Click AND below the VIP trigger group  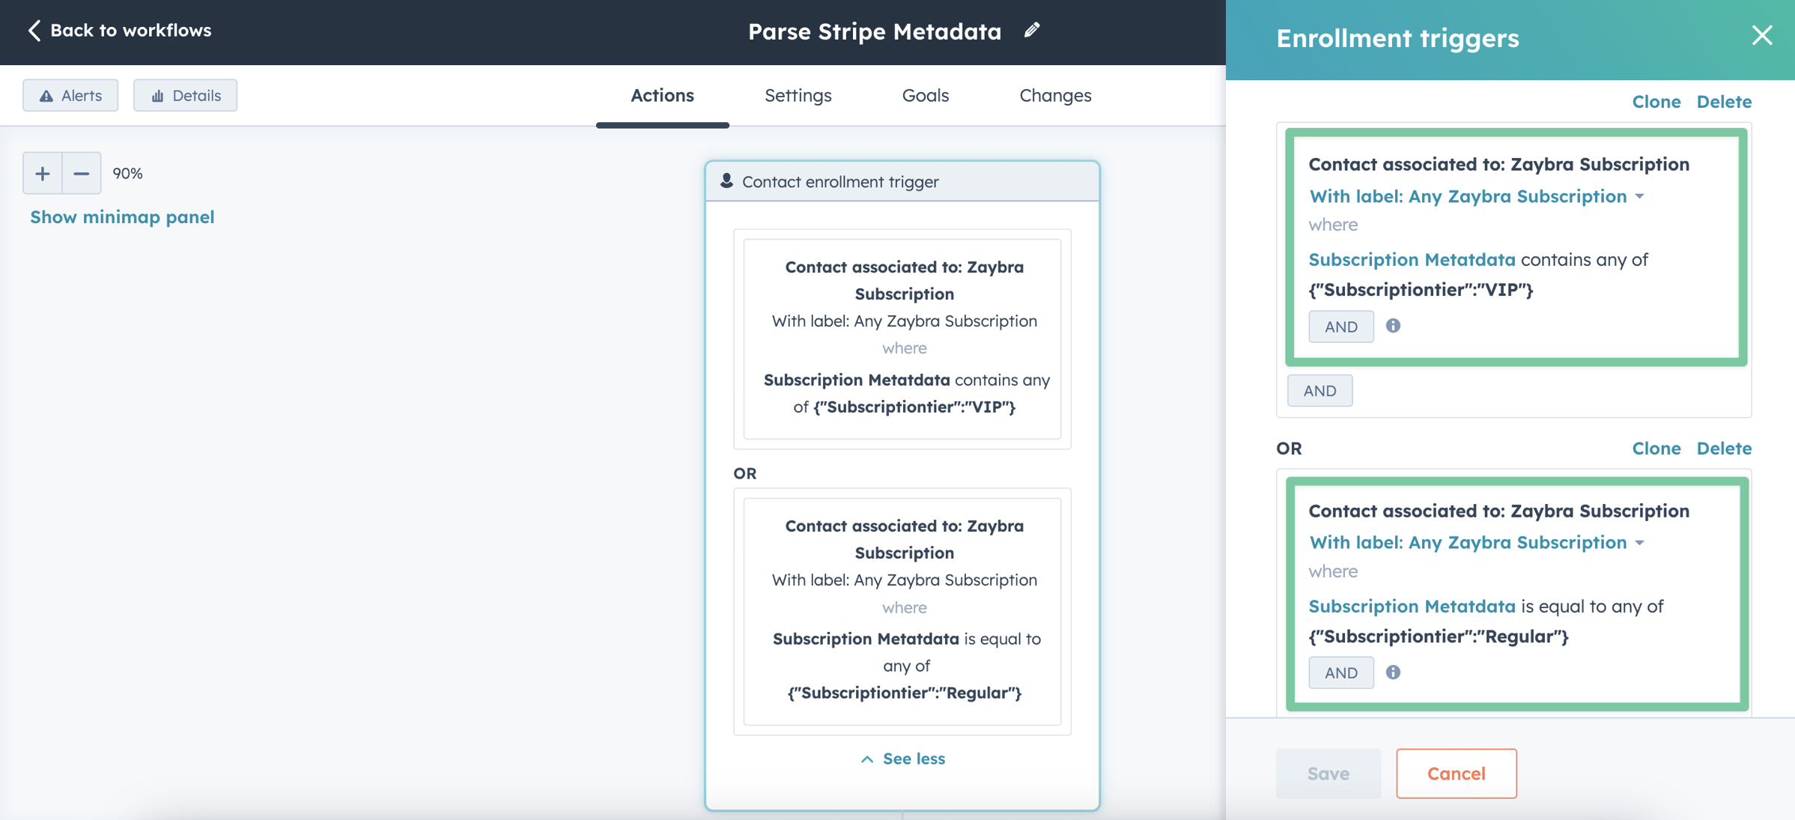(x=1319, y=390)
